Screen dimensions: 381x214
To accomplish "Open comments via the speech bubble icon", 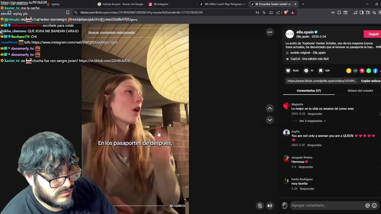I will [306, 71].
